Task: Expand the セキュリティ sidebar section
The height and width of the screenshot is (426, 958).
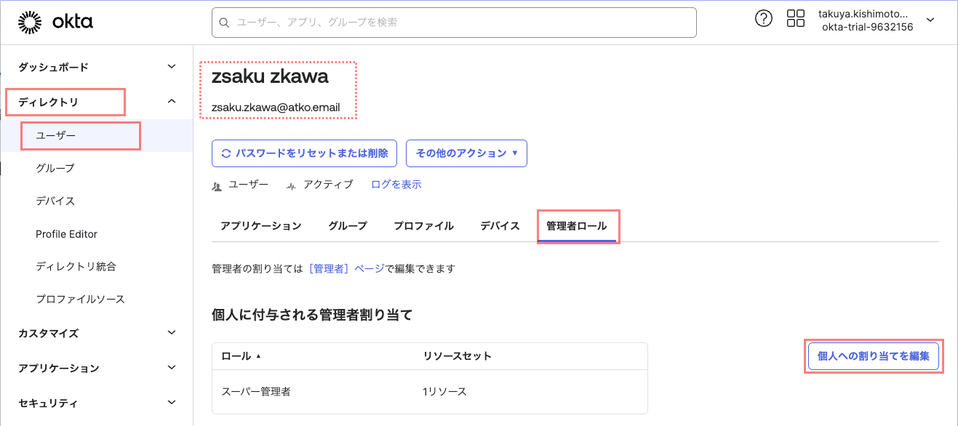Action: click(172, 403)
